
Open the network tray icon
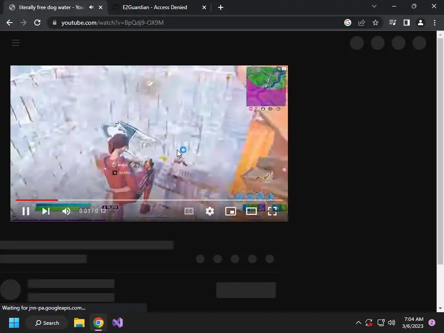click(x=381, y=323)
